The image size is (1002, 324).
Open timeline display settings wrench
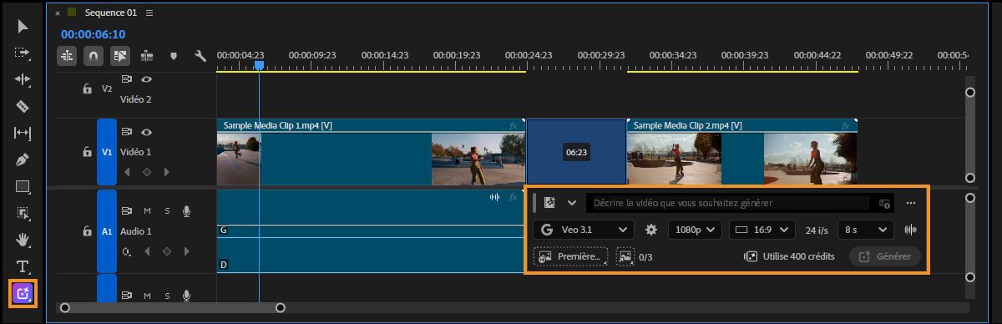click(x=200, y=56)
